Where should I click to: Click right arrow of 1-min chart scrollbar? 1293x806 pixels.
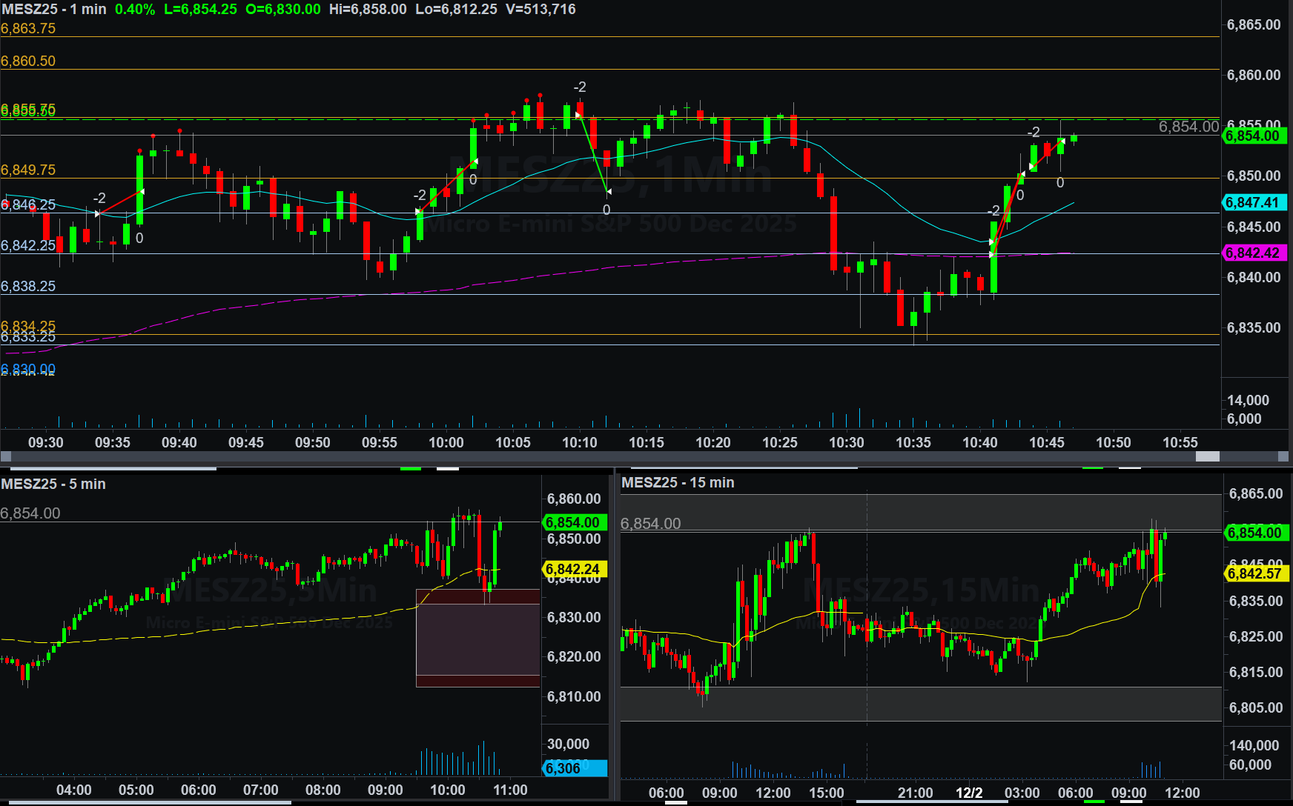pos(1283,456)
